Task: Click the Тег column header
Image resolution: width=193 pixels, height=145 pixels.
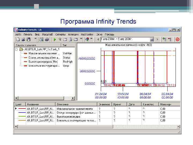Action: pyautogui.click(x=68, y=45)
